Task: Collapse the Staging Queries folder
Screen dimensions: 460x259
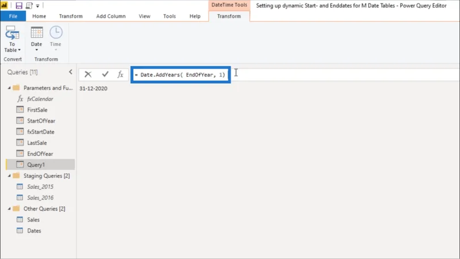Action: pos(9,176)
